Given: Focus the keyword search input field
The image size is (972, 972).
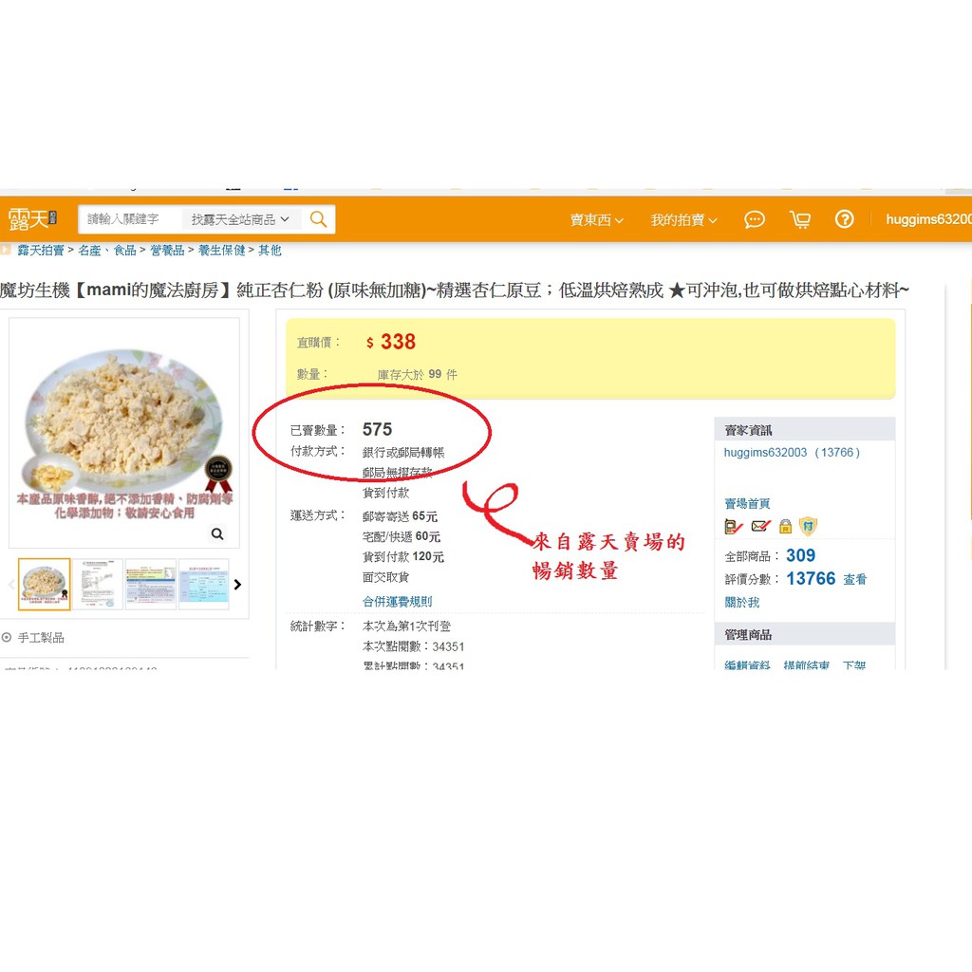Looking at the screenshot, I should (130, 219).
